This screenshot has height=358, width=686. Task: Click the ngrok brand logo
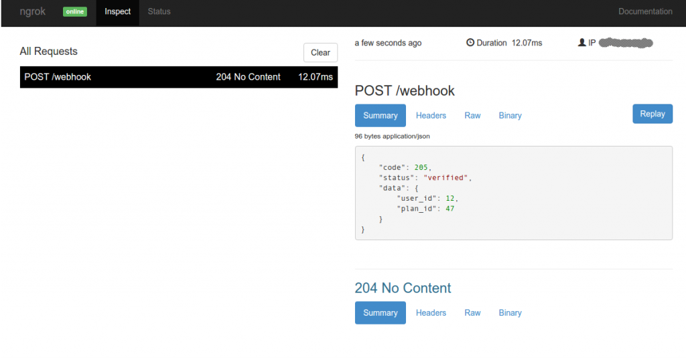[33, 11]
